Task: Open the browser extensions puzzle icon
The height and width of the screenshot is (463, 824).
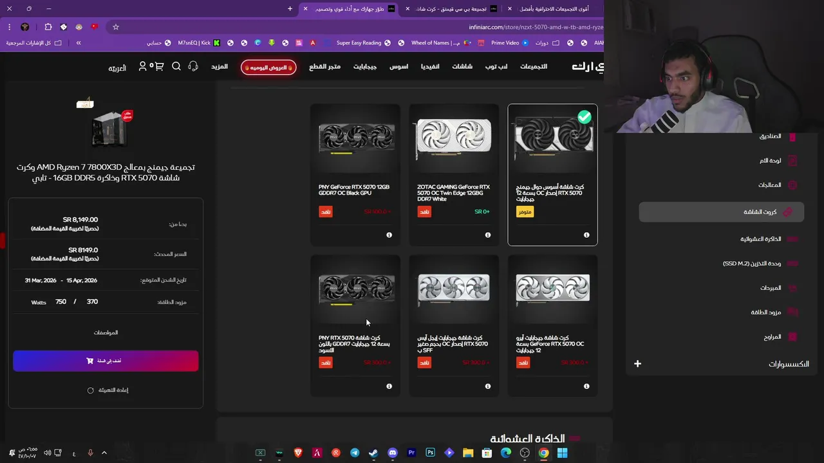Action: (x=48, y=27)
